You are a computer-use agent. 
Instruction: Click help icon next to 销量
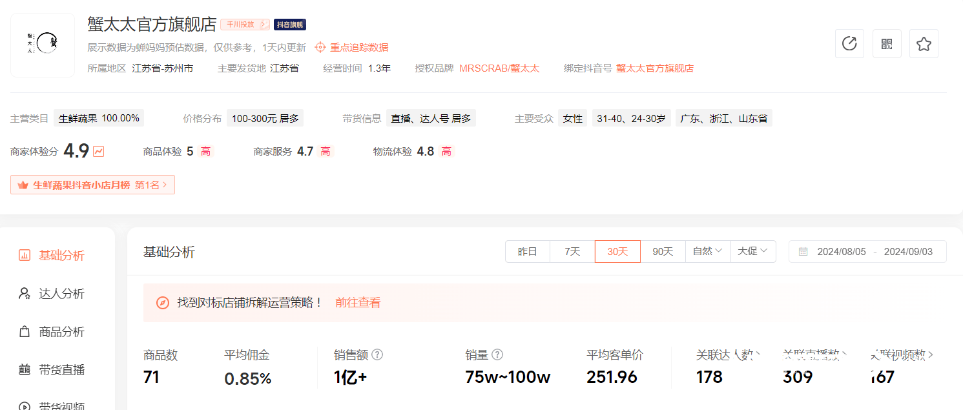(497, 354)
